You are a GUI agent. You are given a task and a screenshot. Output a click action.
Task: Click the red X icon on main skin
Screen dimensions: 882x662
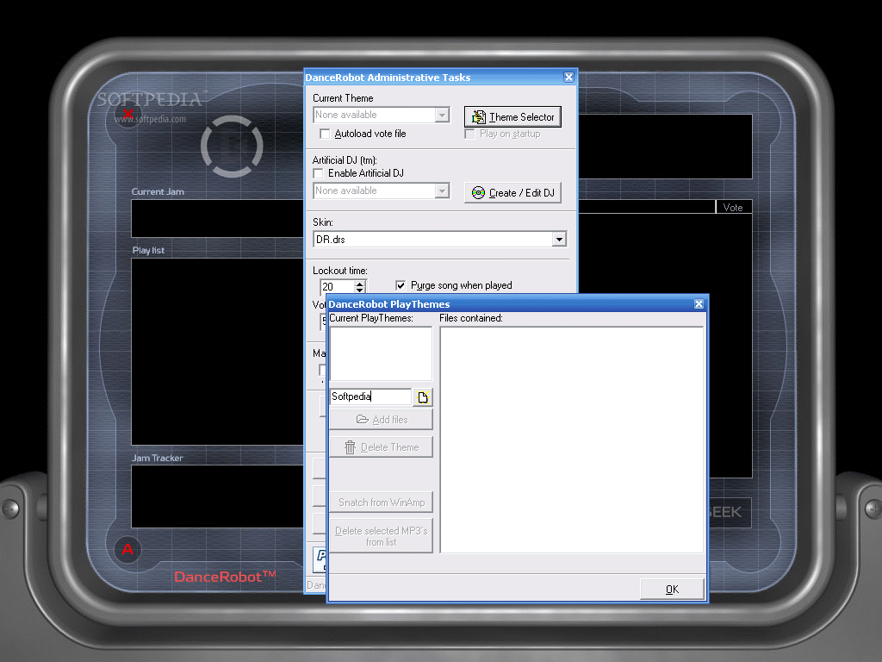point(128,114)
